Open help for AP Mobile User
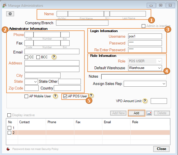 55,96
